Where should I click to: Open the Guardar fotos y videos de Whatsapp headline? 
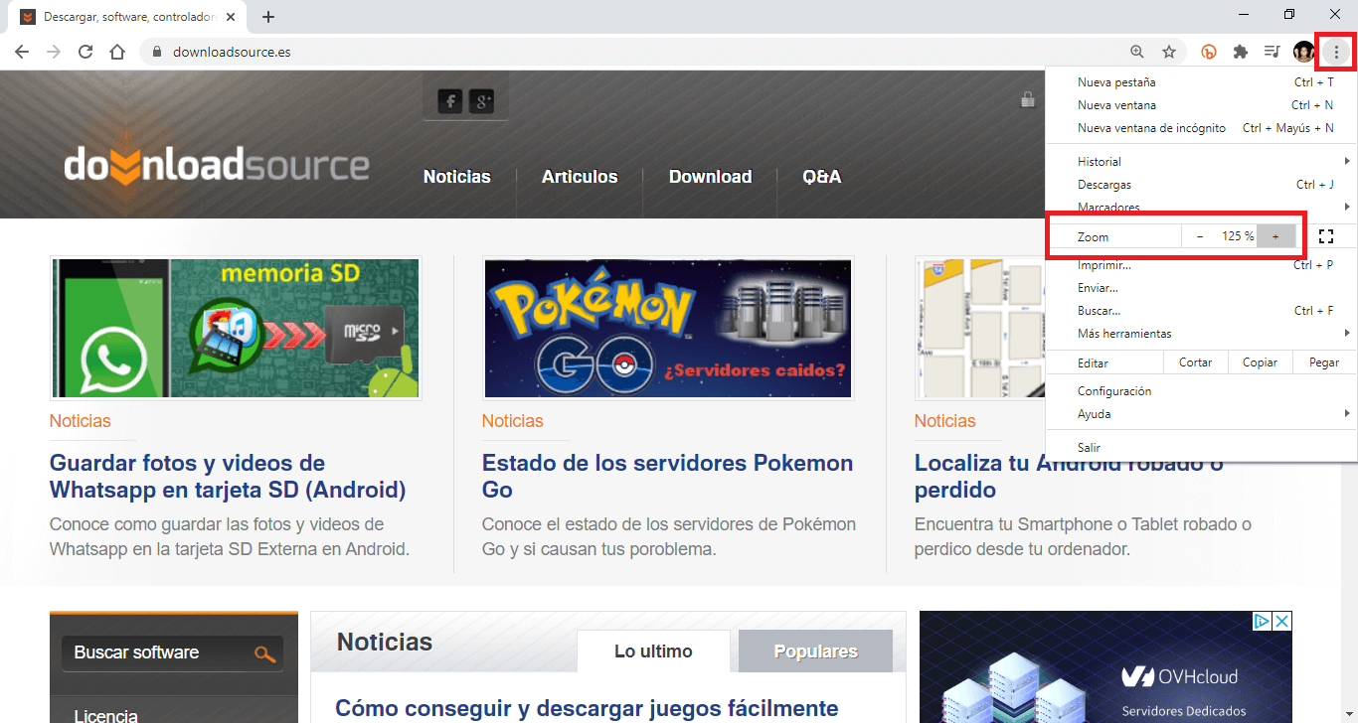228,477
